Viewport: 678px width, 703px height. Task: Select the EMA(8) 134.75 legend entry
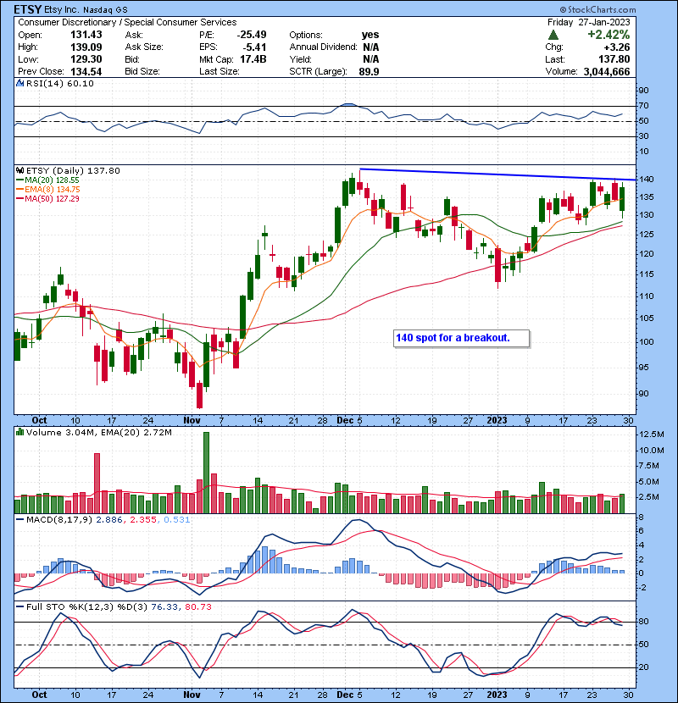point(48,189)
